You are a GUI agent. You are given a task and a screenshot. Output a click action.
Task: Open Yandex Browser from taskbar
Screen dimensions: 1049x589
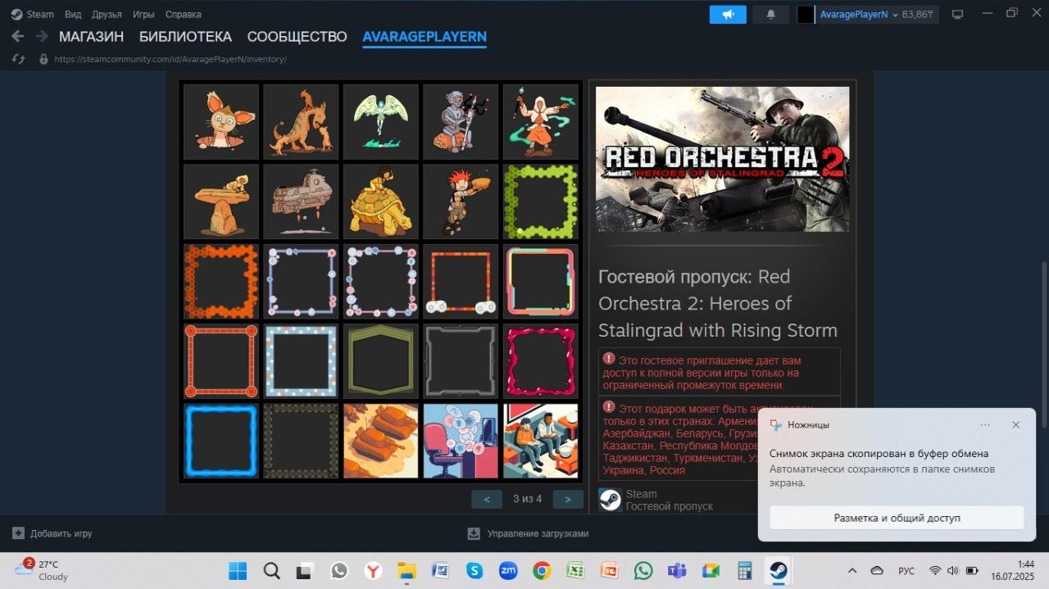pos(373,570)
